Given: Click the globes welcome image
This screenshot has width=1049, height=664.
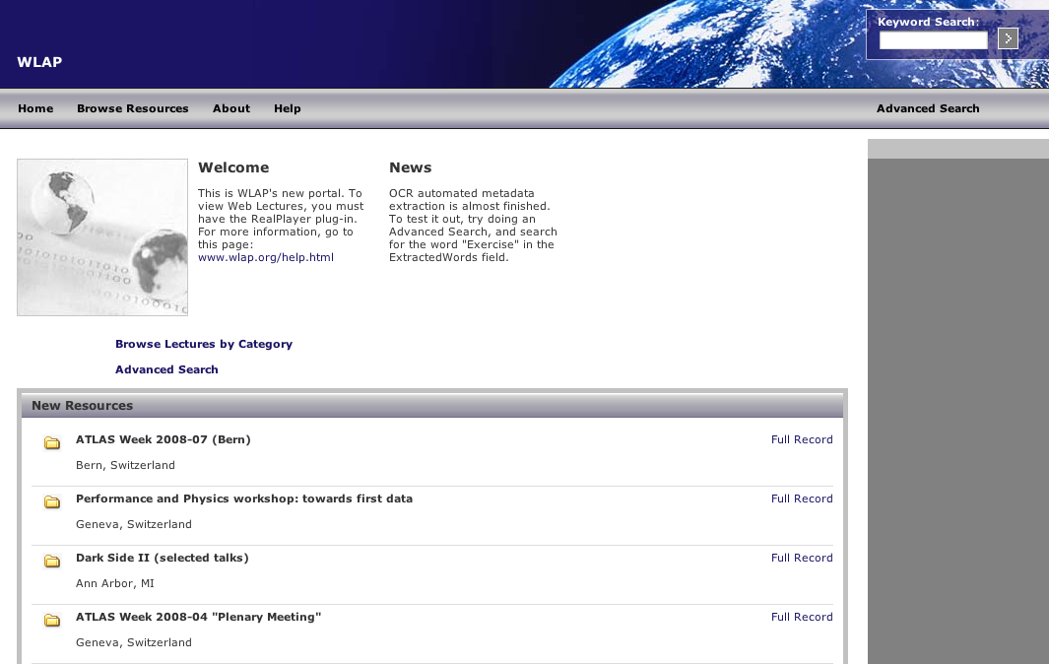Looking at the screenshot, I should click(x=102, y=237).
